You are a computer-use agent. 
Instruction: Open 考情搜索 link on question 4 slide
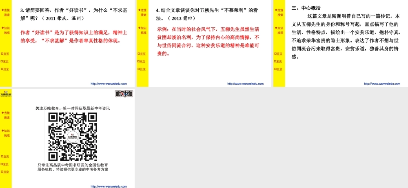(143, 13)
